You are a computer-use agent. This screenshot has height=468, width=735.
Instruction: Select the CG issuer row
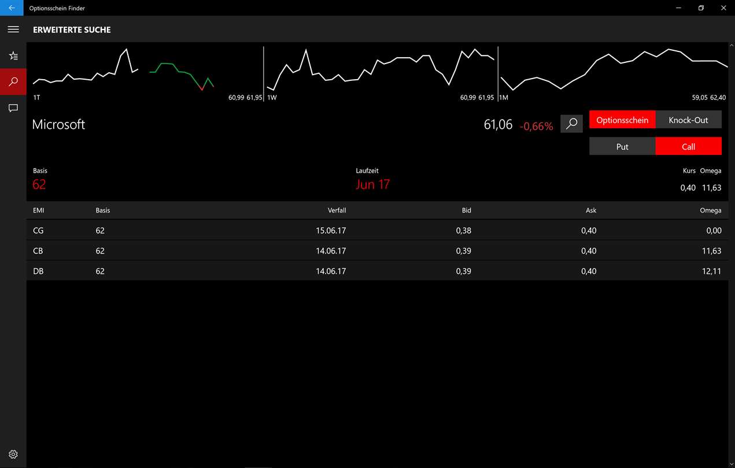378,230
